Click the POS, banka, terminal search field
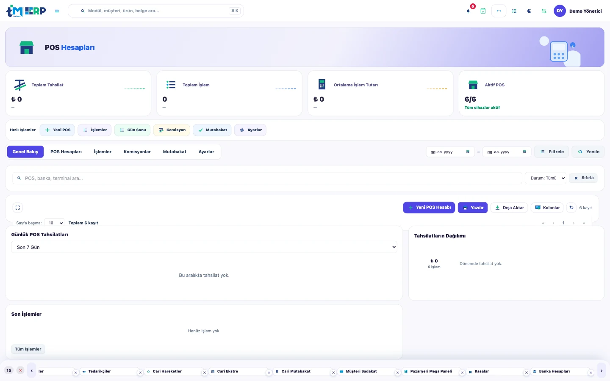The image size is (610, 381). pos(267,178)
